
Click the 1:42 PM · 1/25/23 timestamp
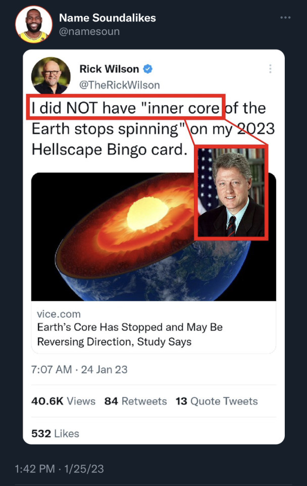pyautogui.click(x=60, y=469)
